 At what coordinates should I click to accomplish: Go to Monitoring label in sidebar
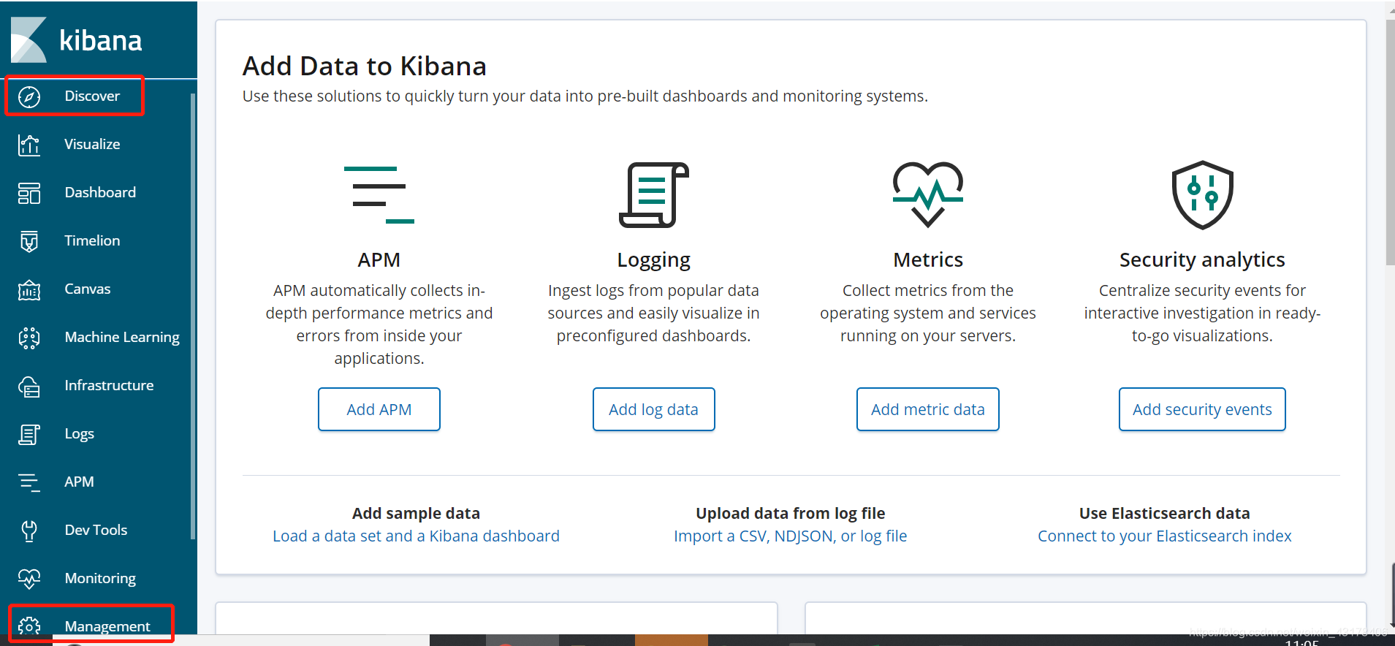(x=100, y=578)
